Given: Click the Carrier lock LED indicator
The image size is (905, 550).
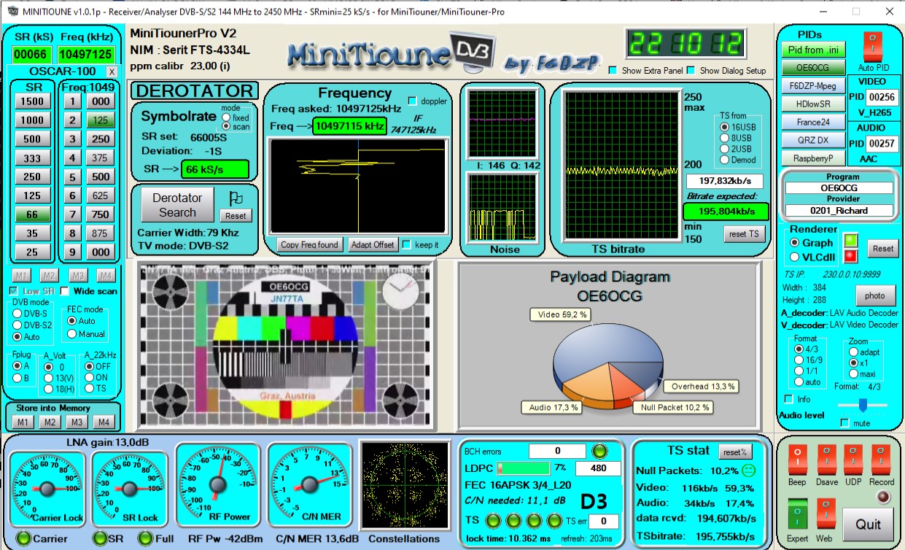Looking at the screenshot, I should [23, 538].
